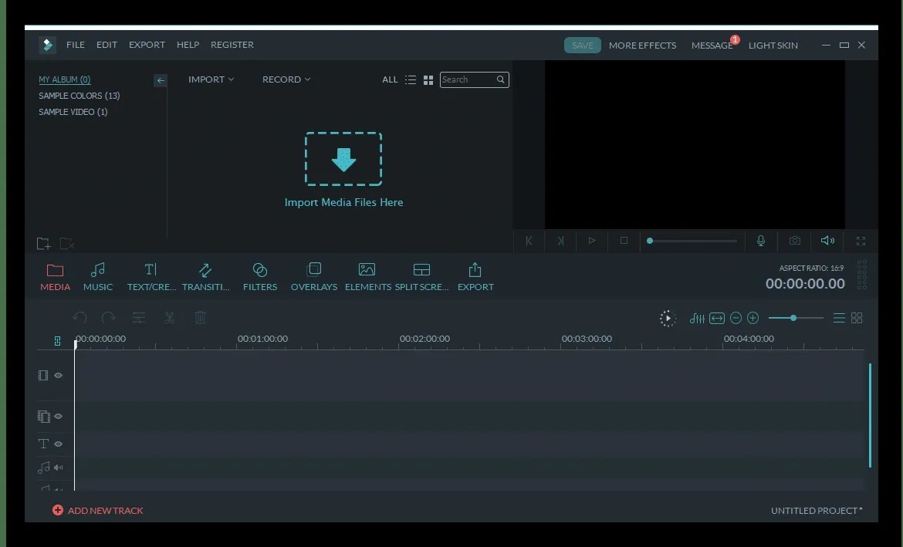The height and width of the screenshot is (547, 903).
Task: Switch timeline to list track view
Action: click(x=839, y=318)
